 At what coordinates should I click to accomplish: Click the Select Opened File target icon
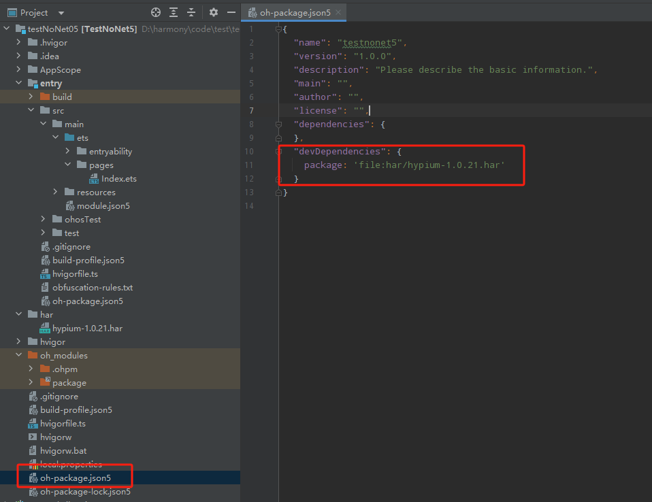[156, 12]
